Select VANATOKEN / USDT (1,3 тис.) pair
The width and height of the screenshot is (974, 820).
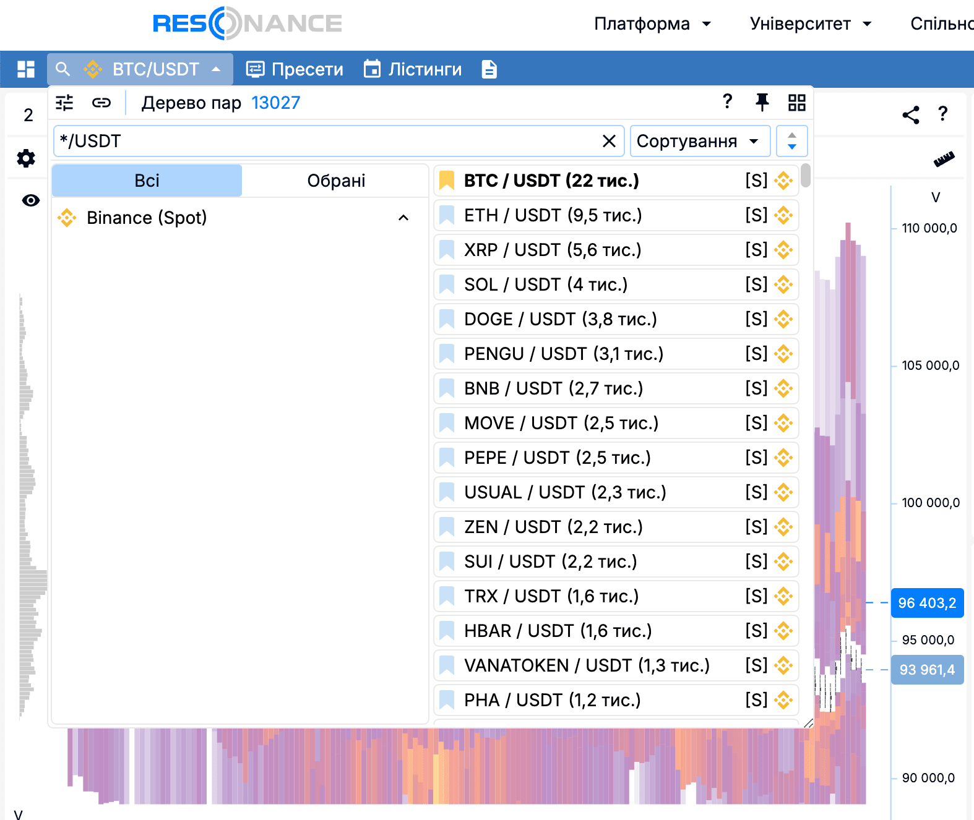coord(616,665)
